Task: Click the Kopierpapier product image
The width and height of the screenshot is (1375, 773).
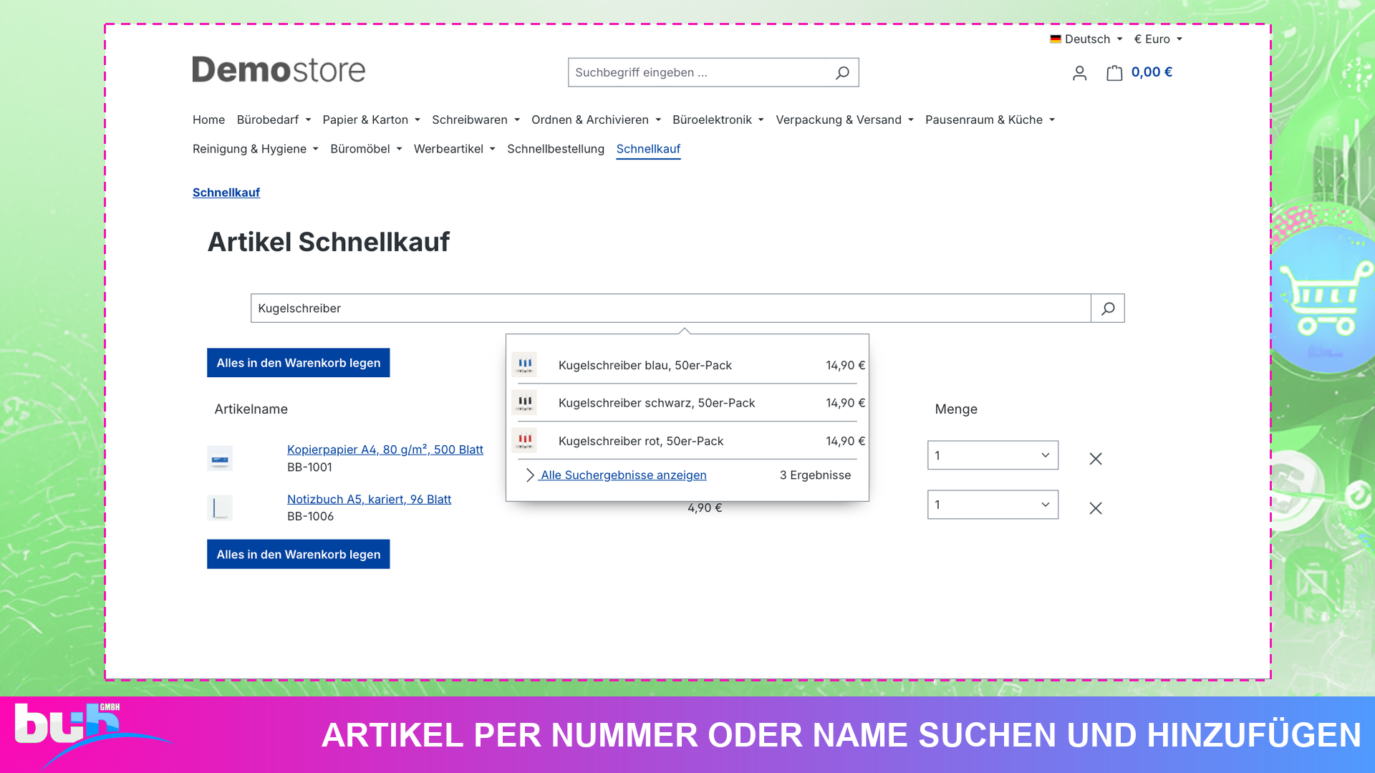Action: point(220,458)
